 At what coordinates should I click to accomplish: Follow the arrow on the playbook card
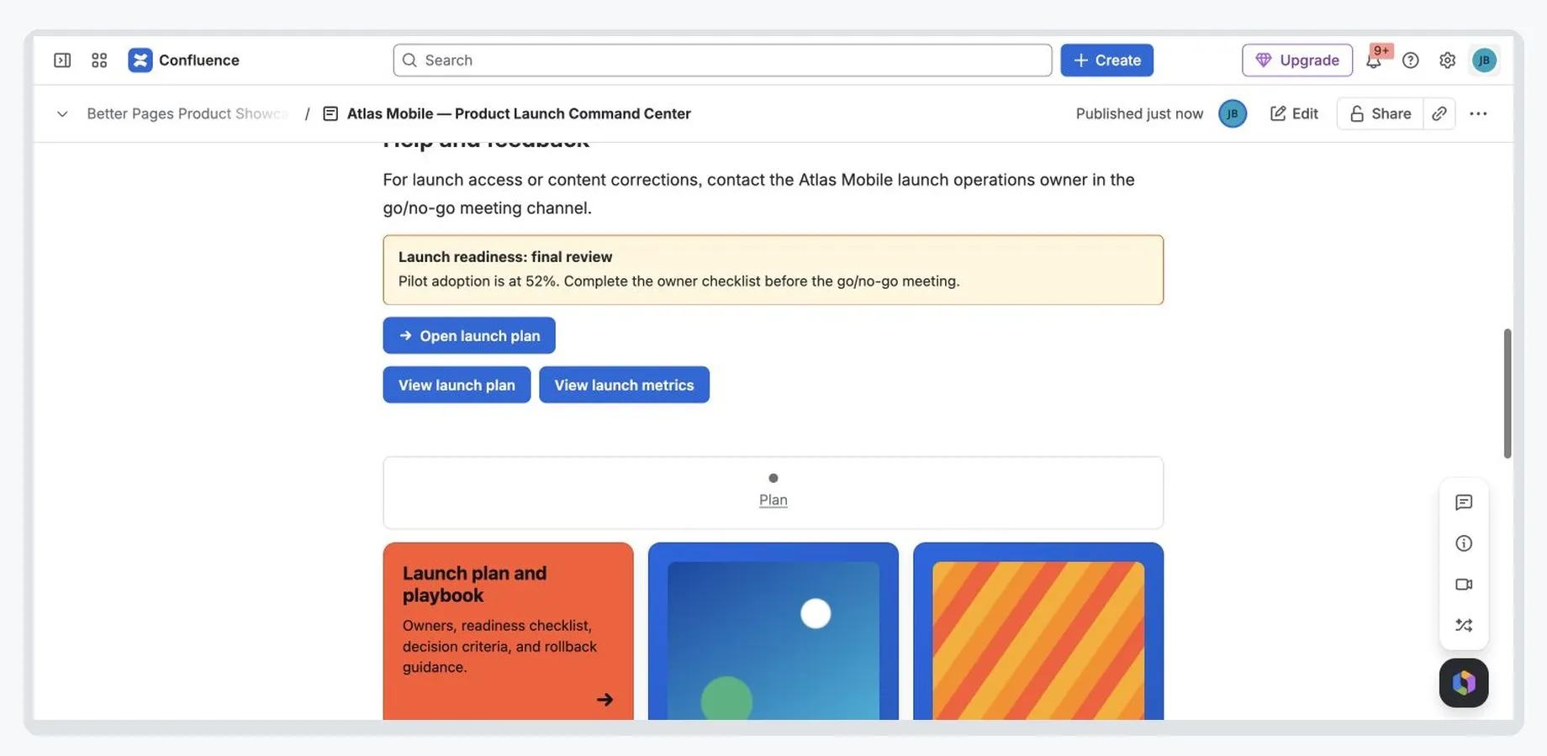(605, 700)
